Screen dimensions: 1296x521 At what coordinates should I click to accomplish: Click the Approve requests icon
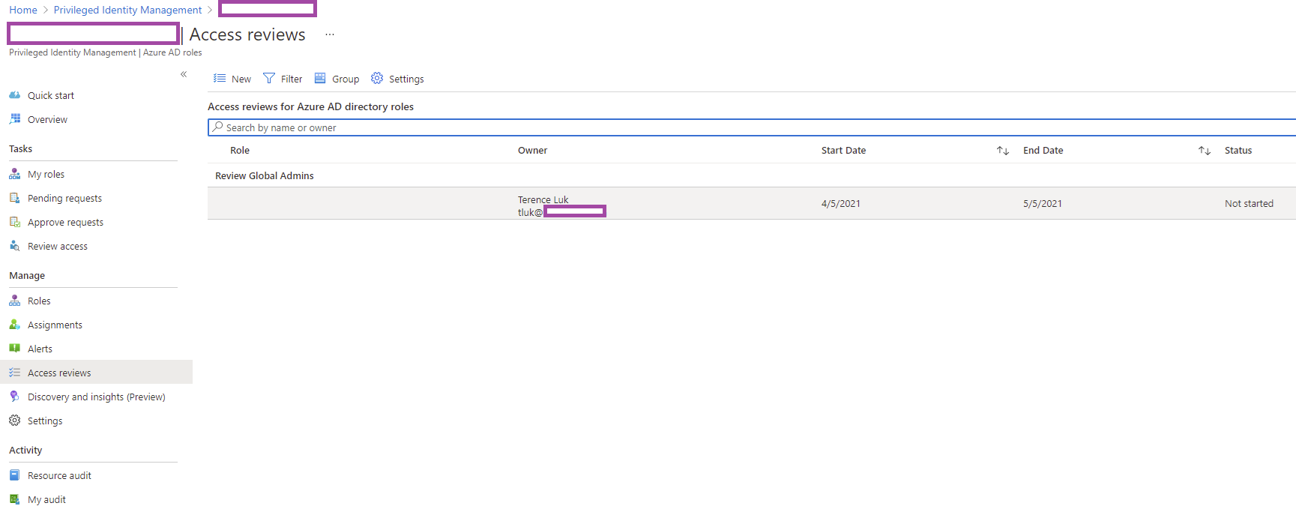tap(14, 222)
